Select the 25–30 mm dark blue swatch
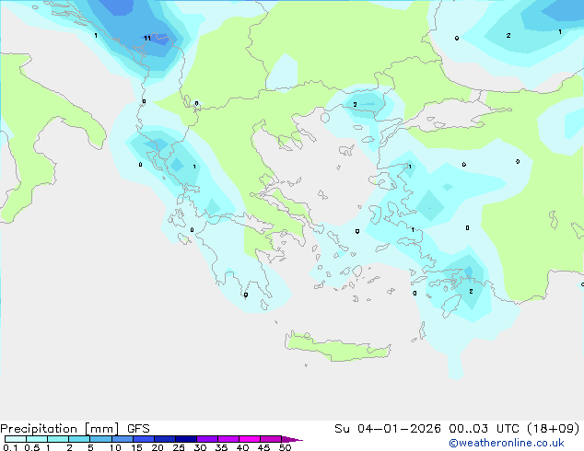584x451 pixels. pos(185,439)
